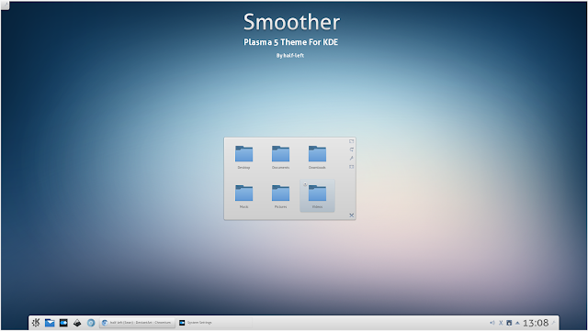Open folder widget settings wrench
This screenshot has height=331, width=588.
pyautogui.click(x=351, y=158)
